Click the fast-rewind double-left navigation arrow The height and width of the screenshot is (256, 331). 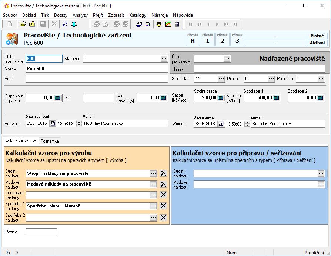[x=200, y=24]
